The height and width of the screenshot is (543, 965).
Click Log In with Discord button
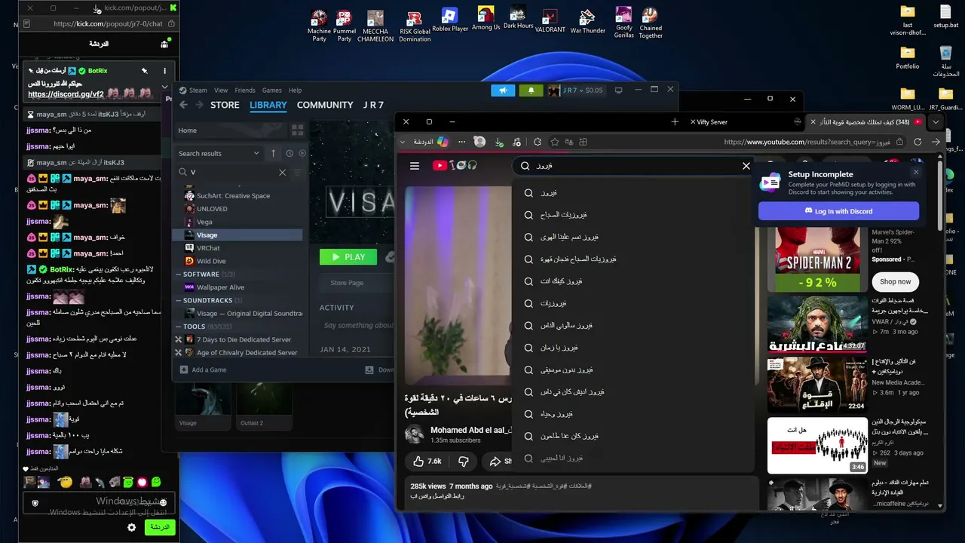point(838,211)
